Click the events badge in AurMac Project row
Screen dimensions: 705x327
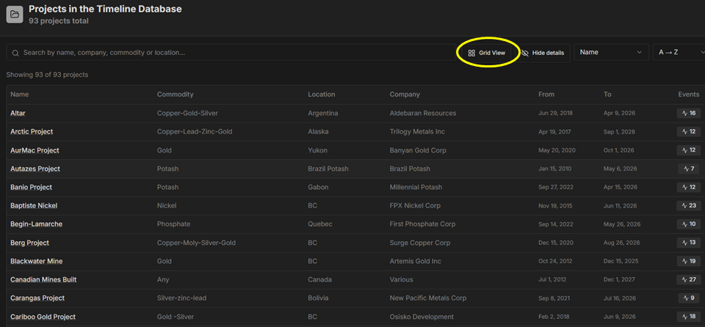click(x=689, y=150)
